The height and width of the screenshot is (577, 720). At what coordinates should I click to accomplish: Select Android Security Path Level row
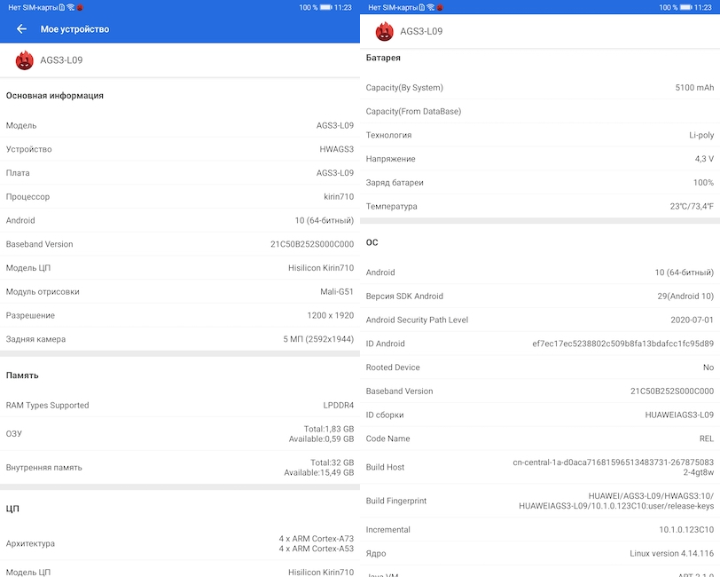540,320
